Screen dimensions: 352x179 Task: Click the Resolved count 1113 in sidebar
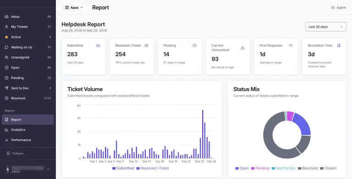pyautogui.click(x=47, y=98)
